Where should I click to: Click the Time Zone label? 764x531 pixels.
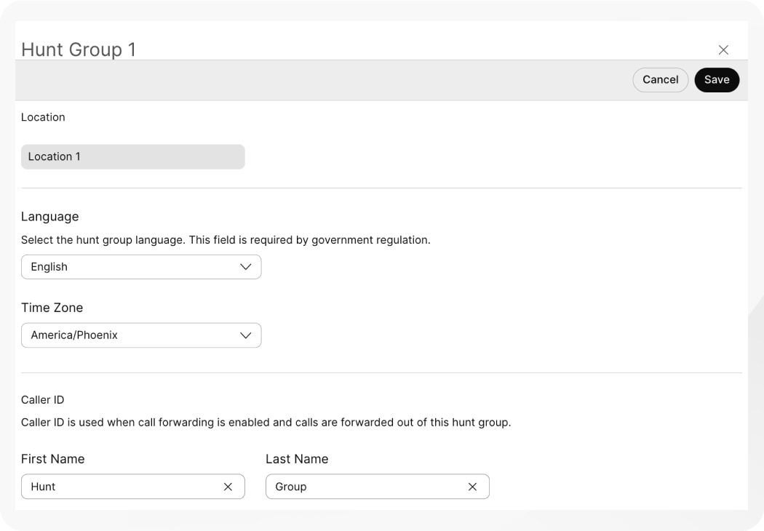pos(52,308)
